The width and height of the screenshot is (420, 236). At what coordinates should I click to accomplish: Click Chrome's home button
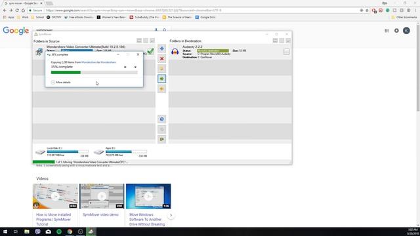pos(23,10)
